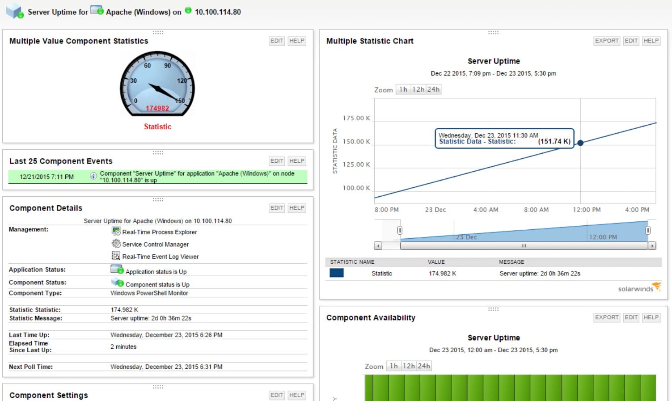
Task: Click the right handle of the chart range slider
Action: pos(648,230)
